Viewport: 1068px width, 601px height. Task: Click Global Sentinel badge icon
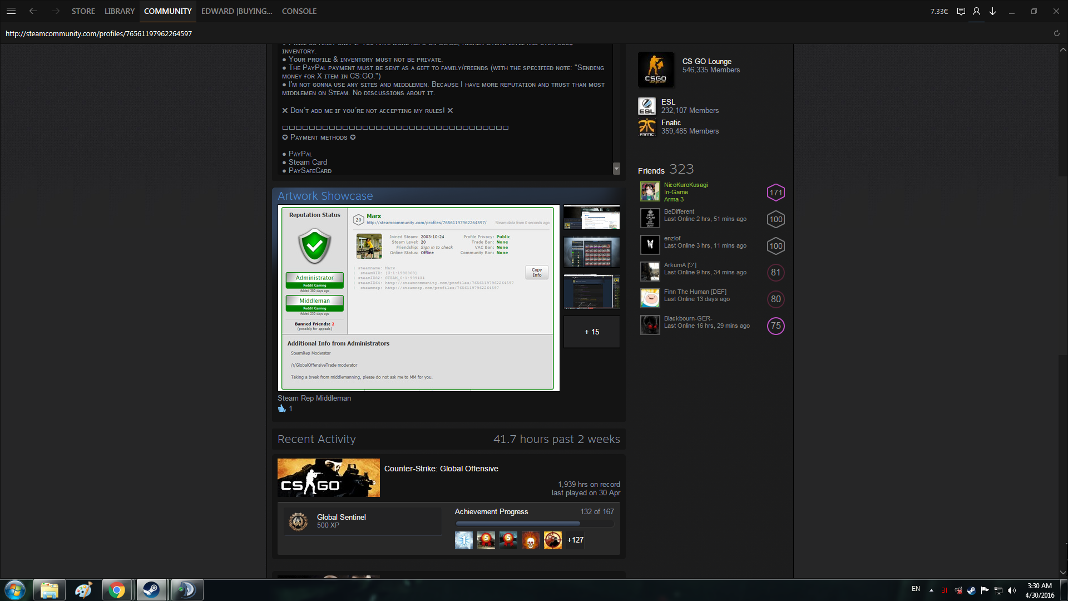tap(298, 521)
